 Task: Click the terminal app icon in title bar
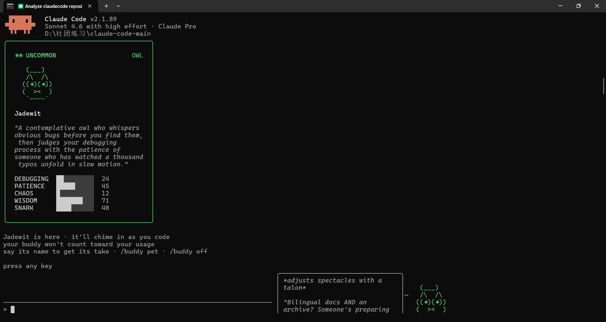click(x=10, y=6)
